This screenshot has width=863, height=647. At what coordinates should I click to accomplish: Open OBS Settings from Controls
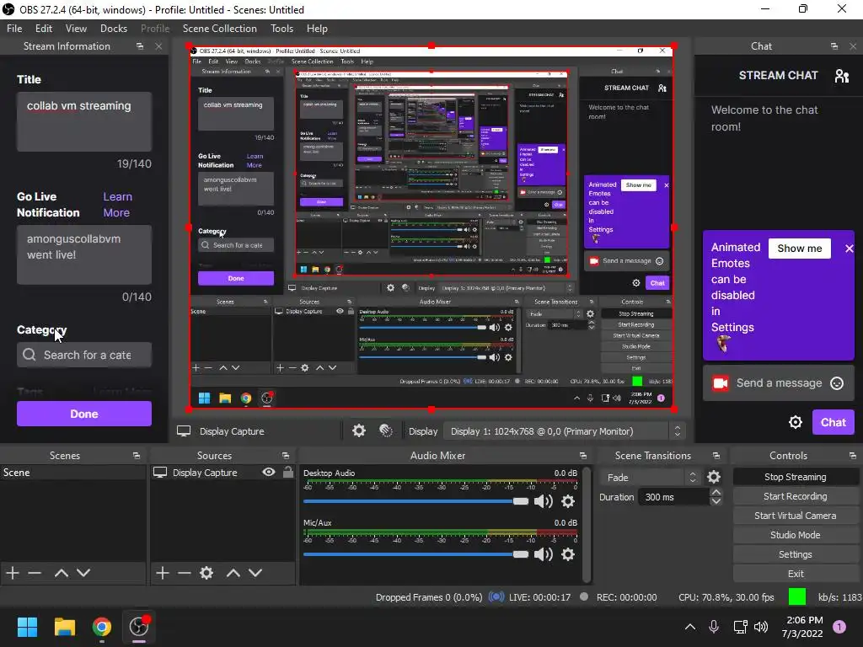click(796, 554)
